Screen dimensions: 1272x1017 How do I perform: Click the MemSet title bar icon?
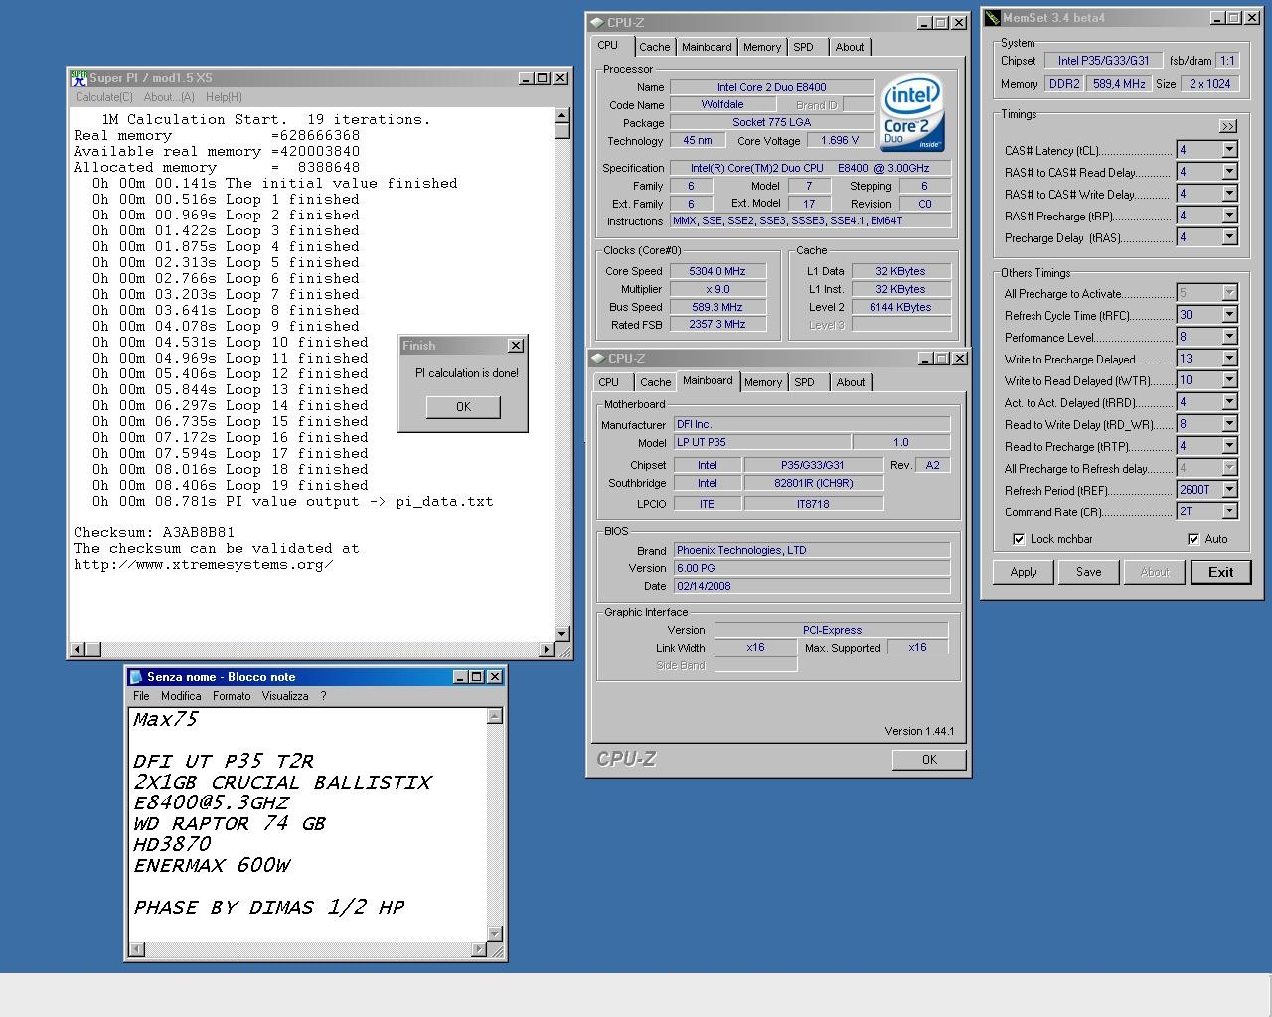coord(992,18)
